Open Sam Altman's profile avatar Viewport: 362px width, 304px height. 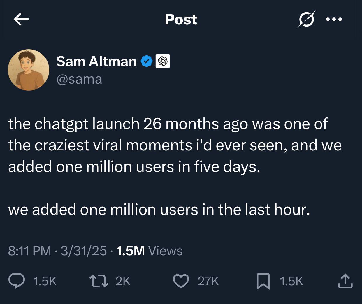(29, 70)
